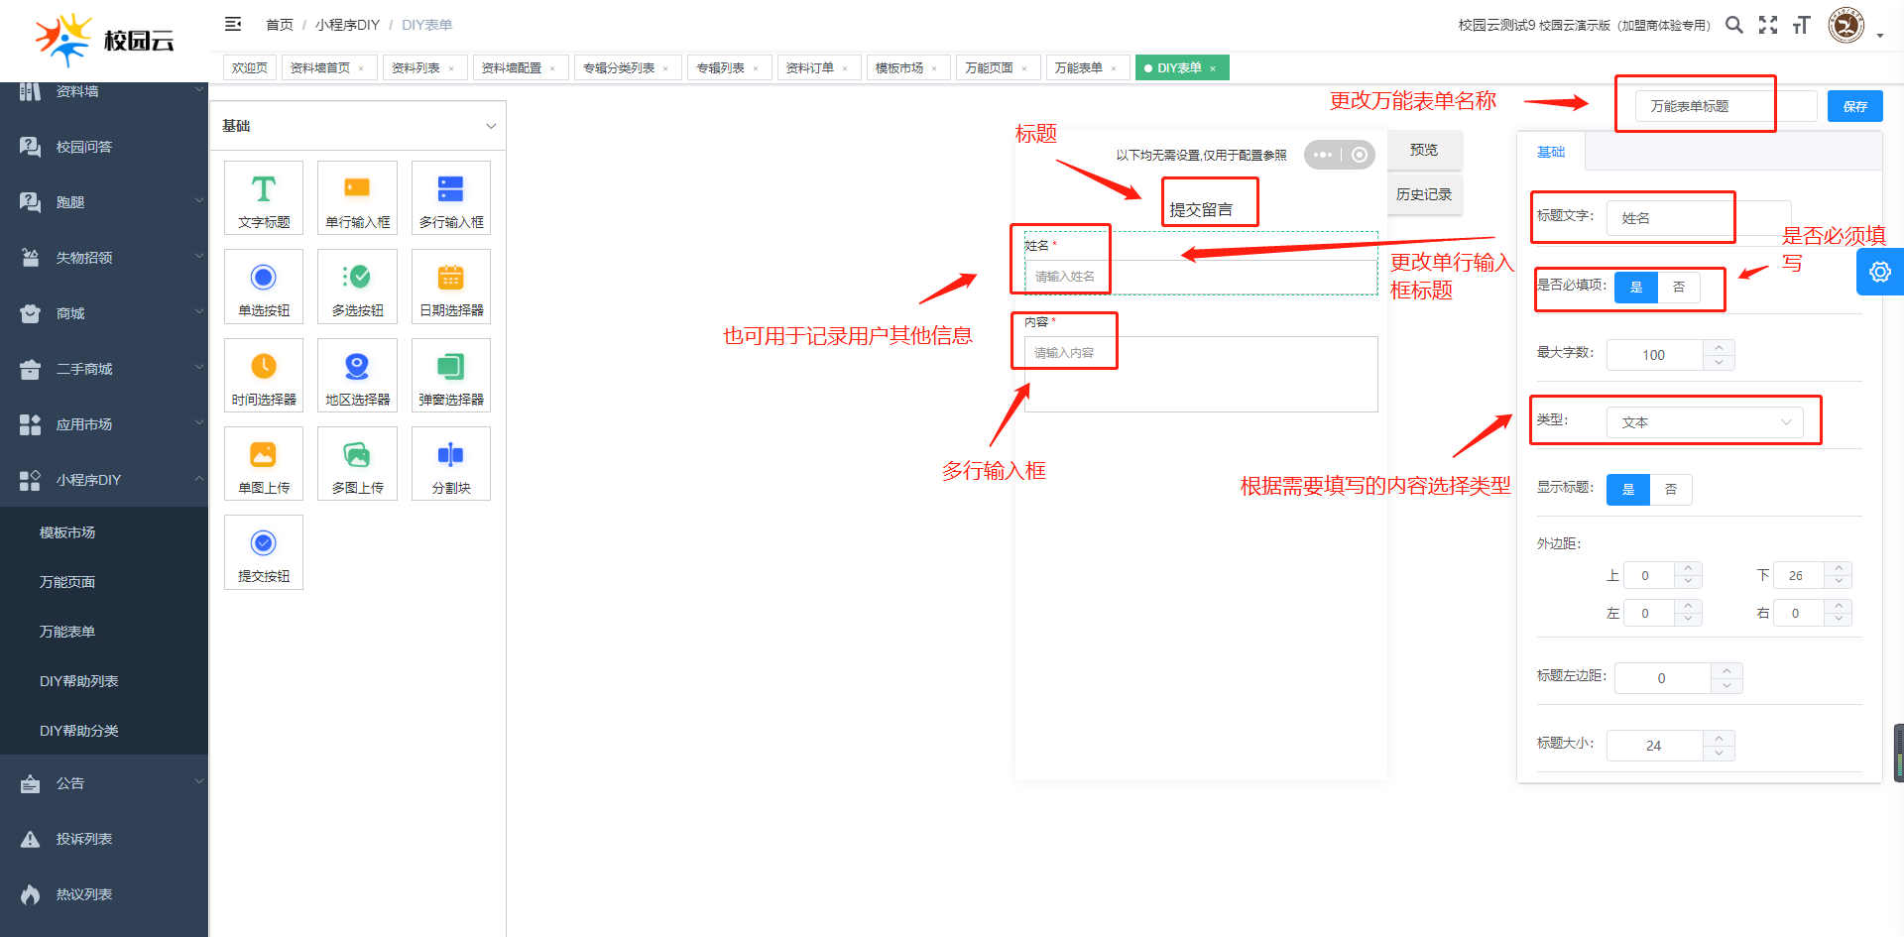Screen dimensions: 1904x937
Task: Expand the 校园问答 sidebar menu
Action: (104, 147)
